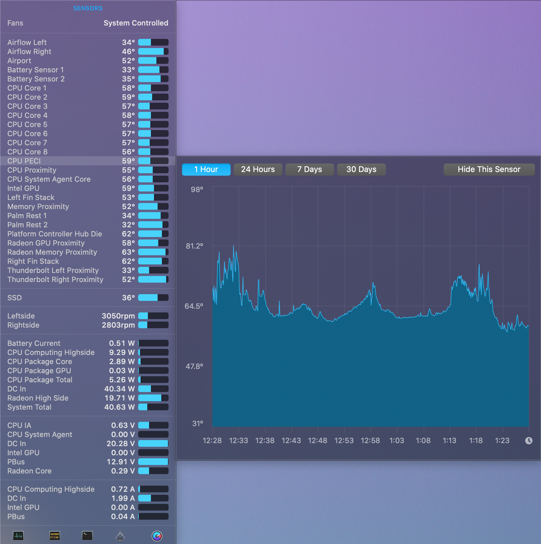Viewport: 541px width, 544px height.
Task: Pick the CPU Core 6 sensor row
Action: 88,133
